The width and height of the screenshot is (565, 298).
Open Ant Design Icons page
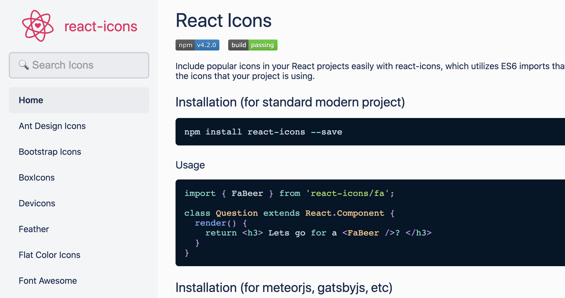pyautogui.click(x=52, y=126)
